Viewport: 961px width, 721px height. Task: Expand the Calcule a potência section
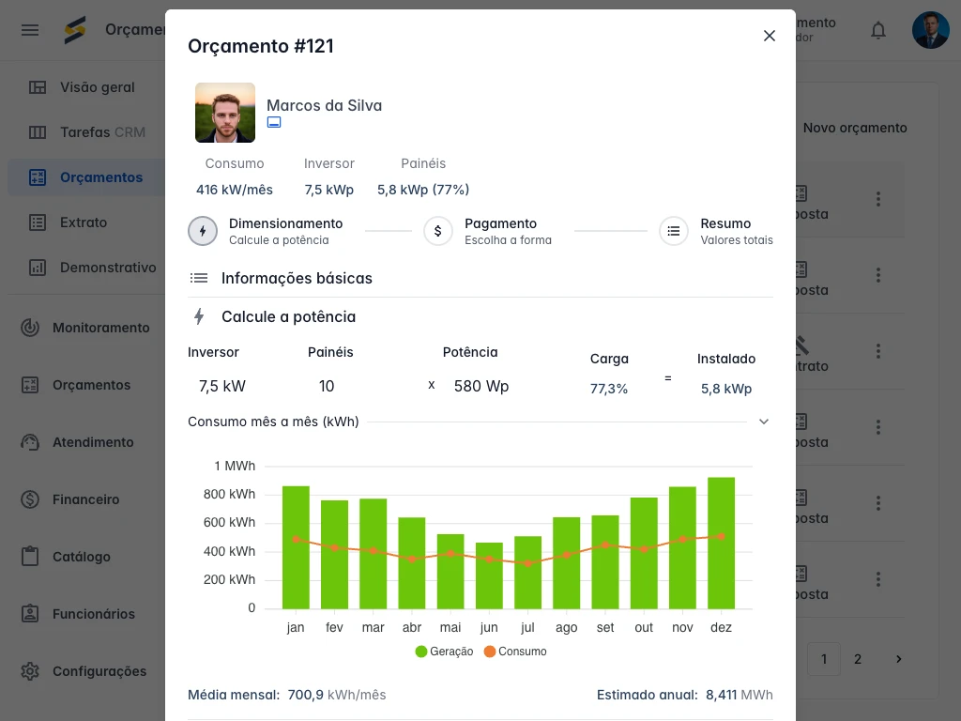click(288, 316)
